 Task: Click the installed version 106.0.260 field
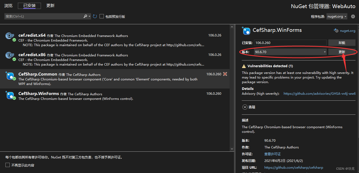point(290,43)
